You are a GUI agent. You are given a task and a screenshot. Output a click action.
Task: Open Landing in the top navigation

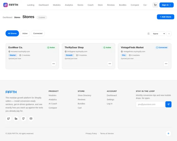[x=31, y=5]
